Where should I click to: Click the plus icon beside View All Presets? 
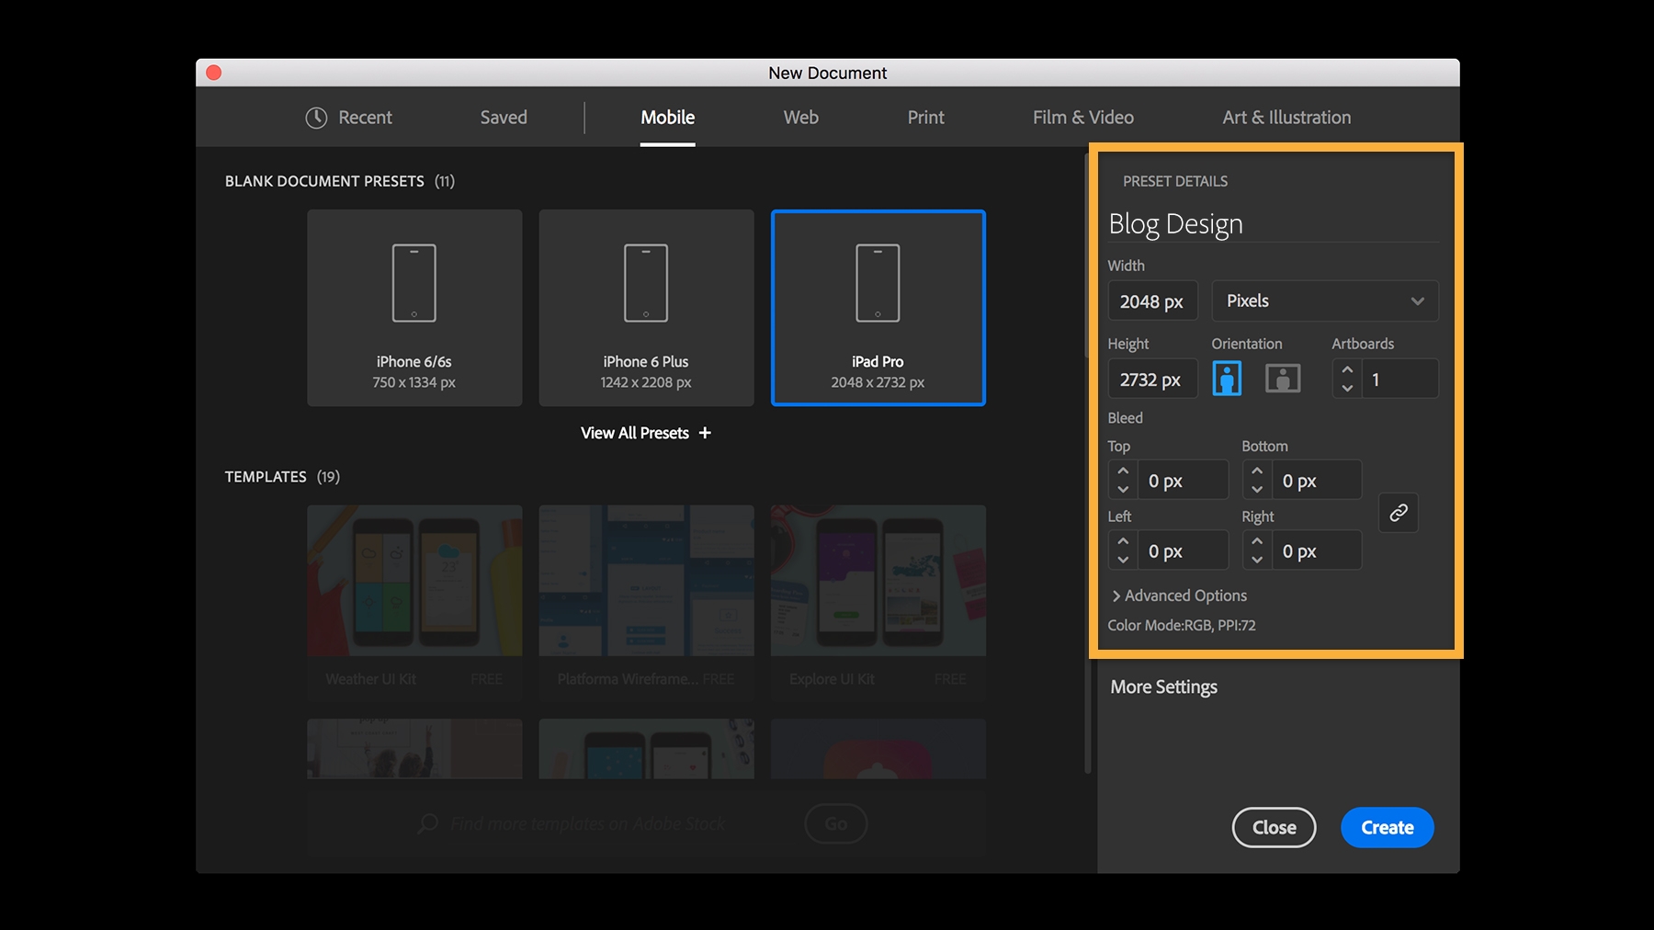coord(705,432)
